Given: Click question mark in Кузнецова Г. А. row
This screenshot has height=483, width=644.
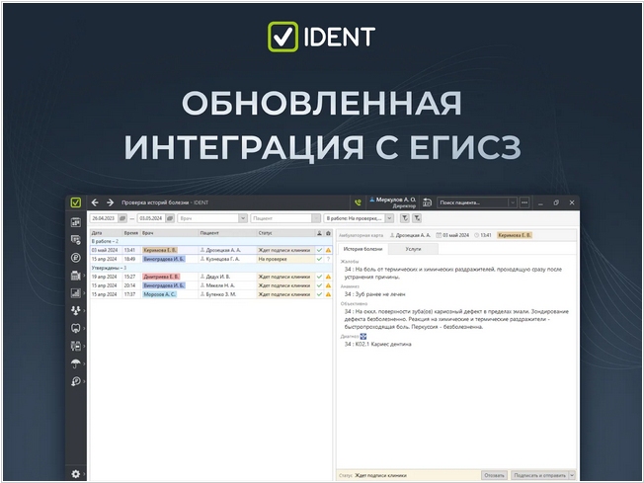Looking at the screenshot, I should click(x=328, y=259).
